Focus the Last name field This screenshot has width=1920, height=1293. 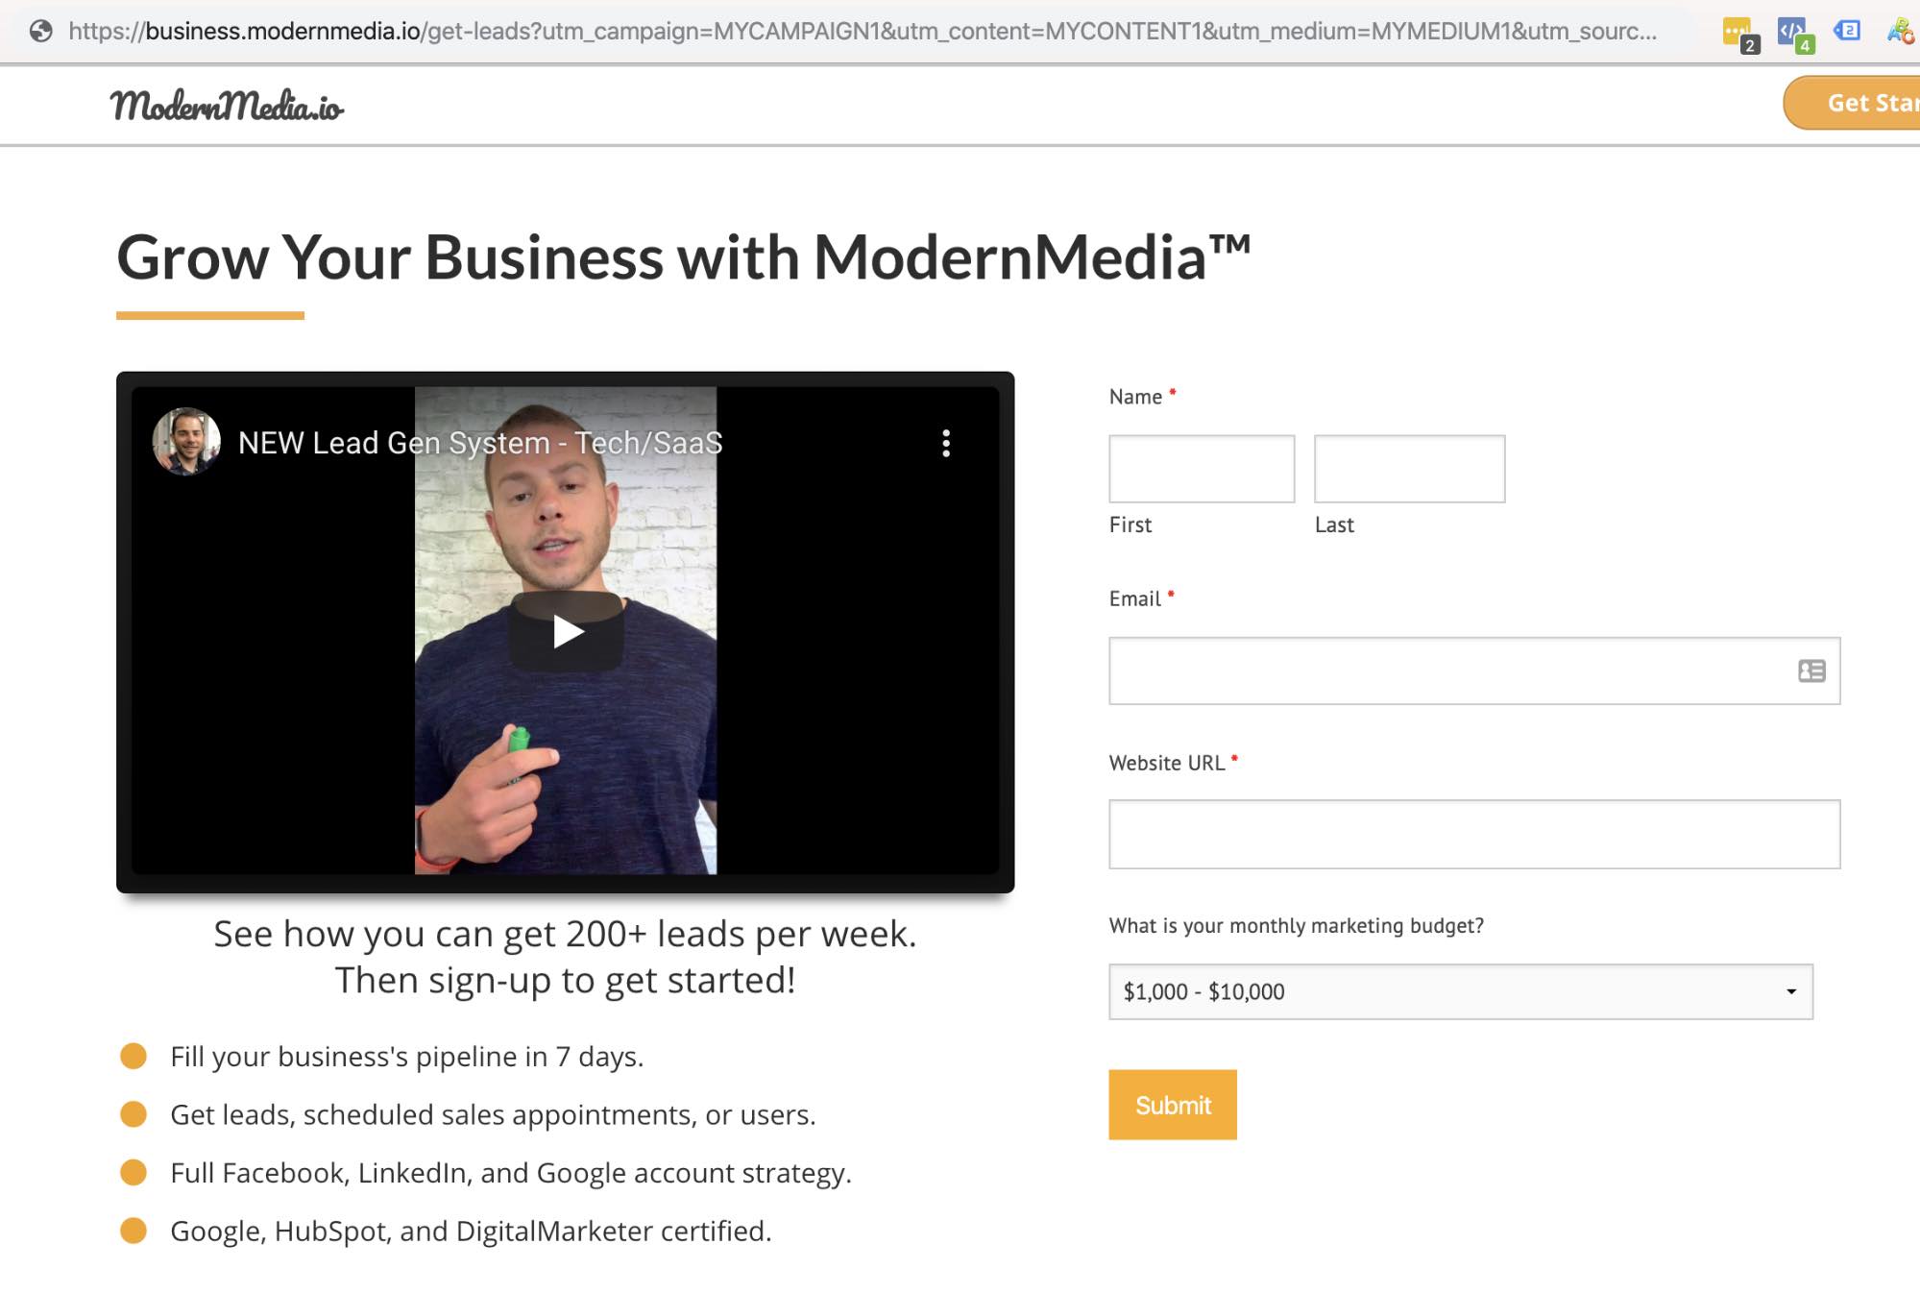click(x=1409, y=469)
